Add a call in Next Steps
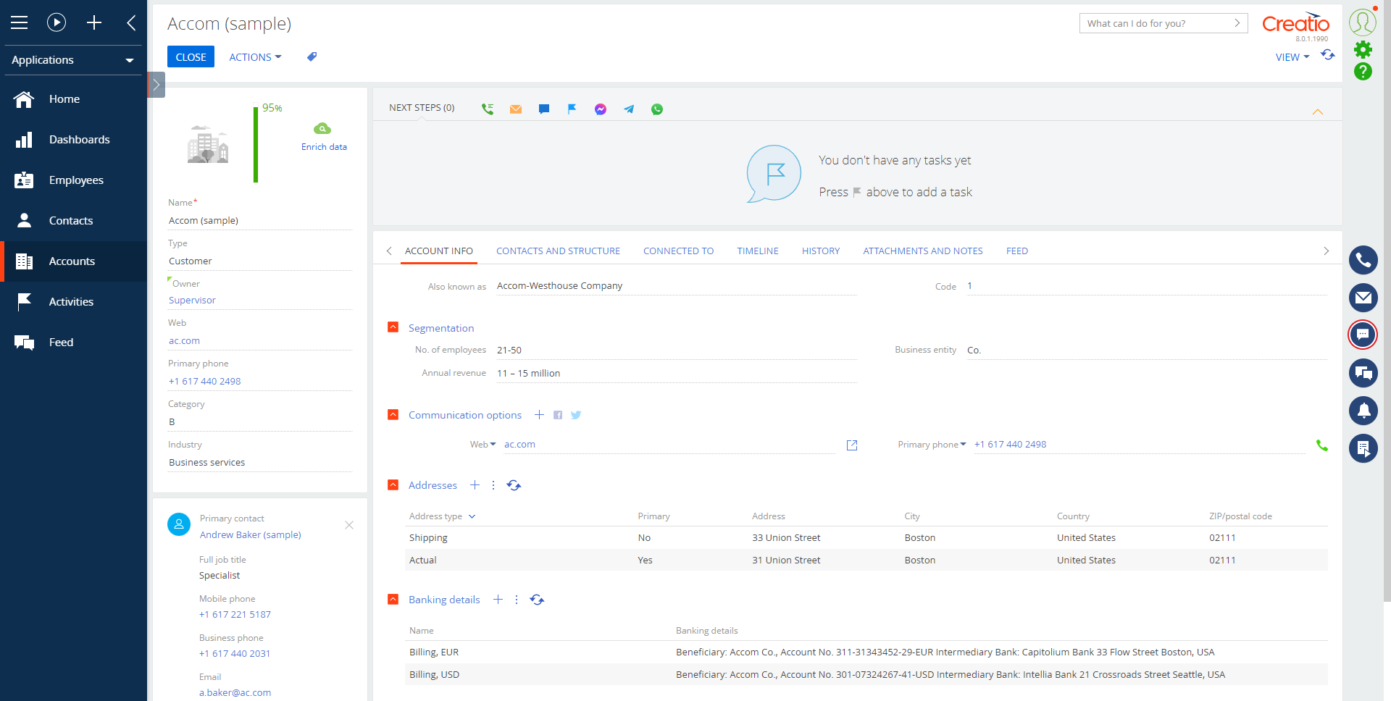The height and width of the screenshot is (701, 1391). coord(488,109)
